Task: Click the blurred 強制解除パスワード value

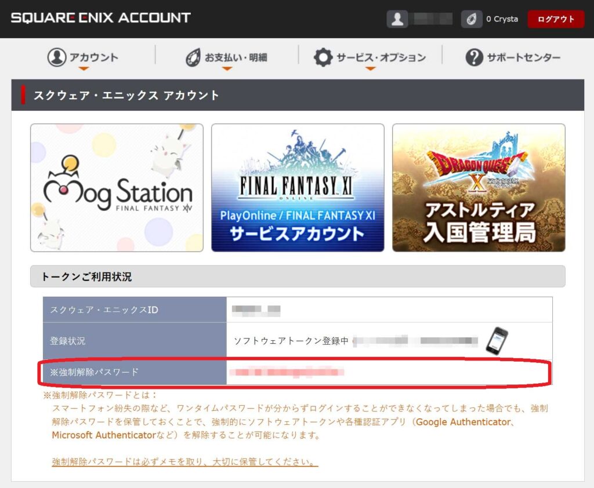Action: tap(287, 372)
